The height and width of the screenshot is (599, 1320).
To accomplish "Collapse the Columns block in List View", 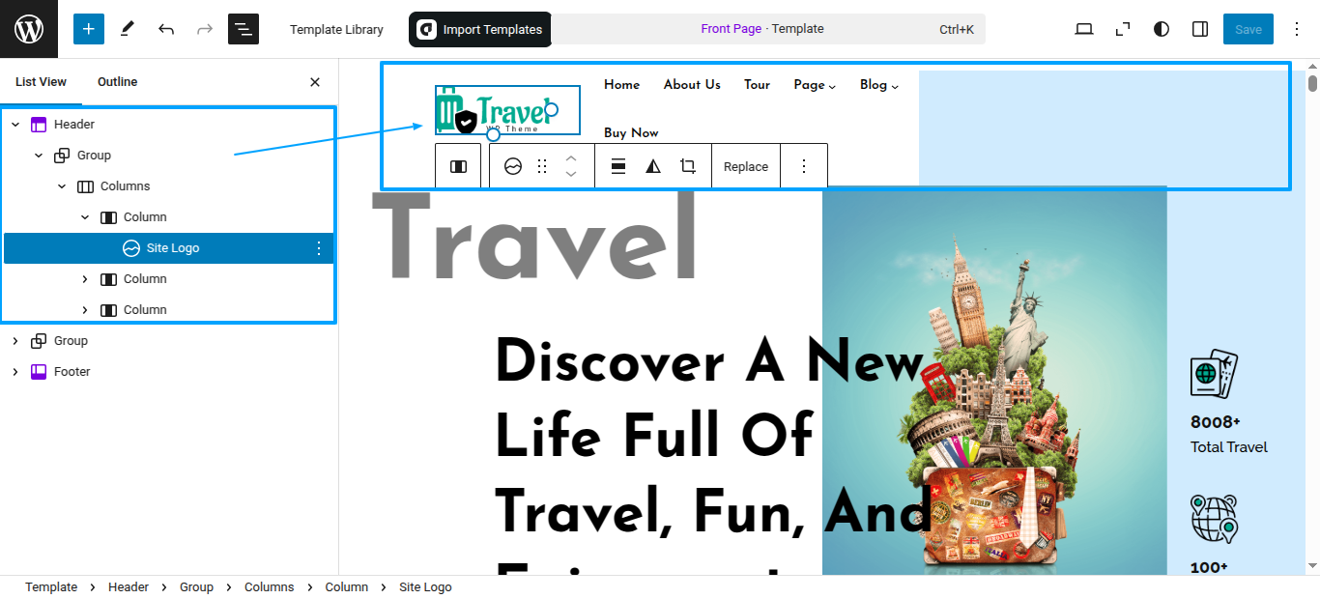I will 62,186.
